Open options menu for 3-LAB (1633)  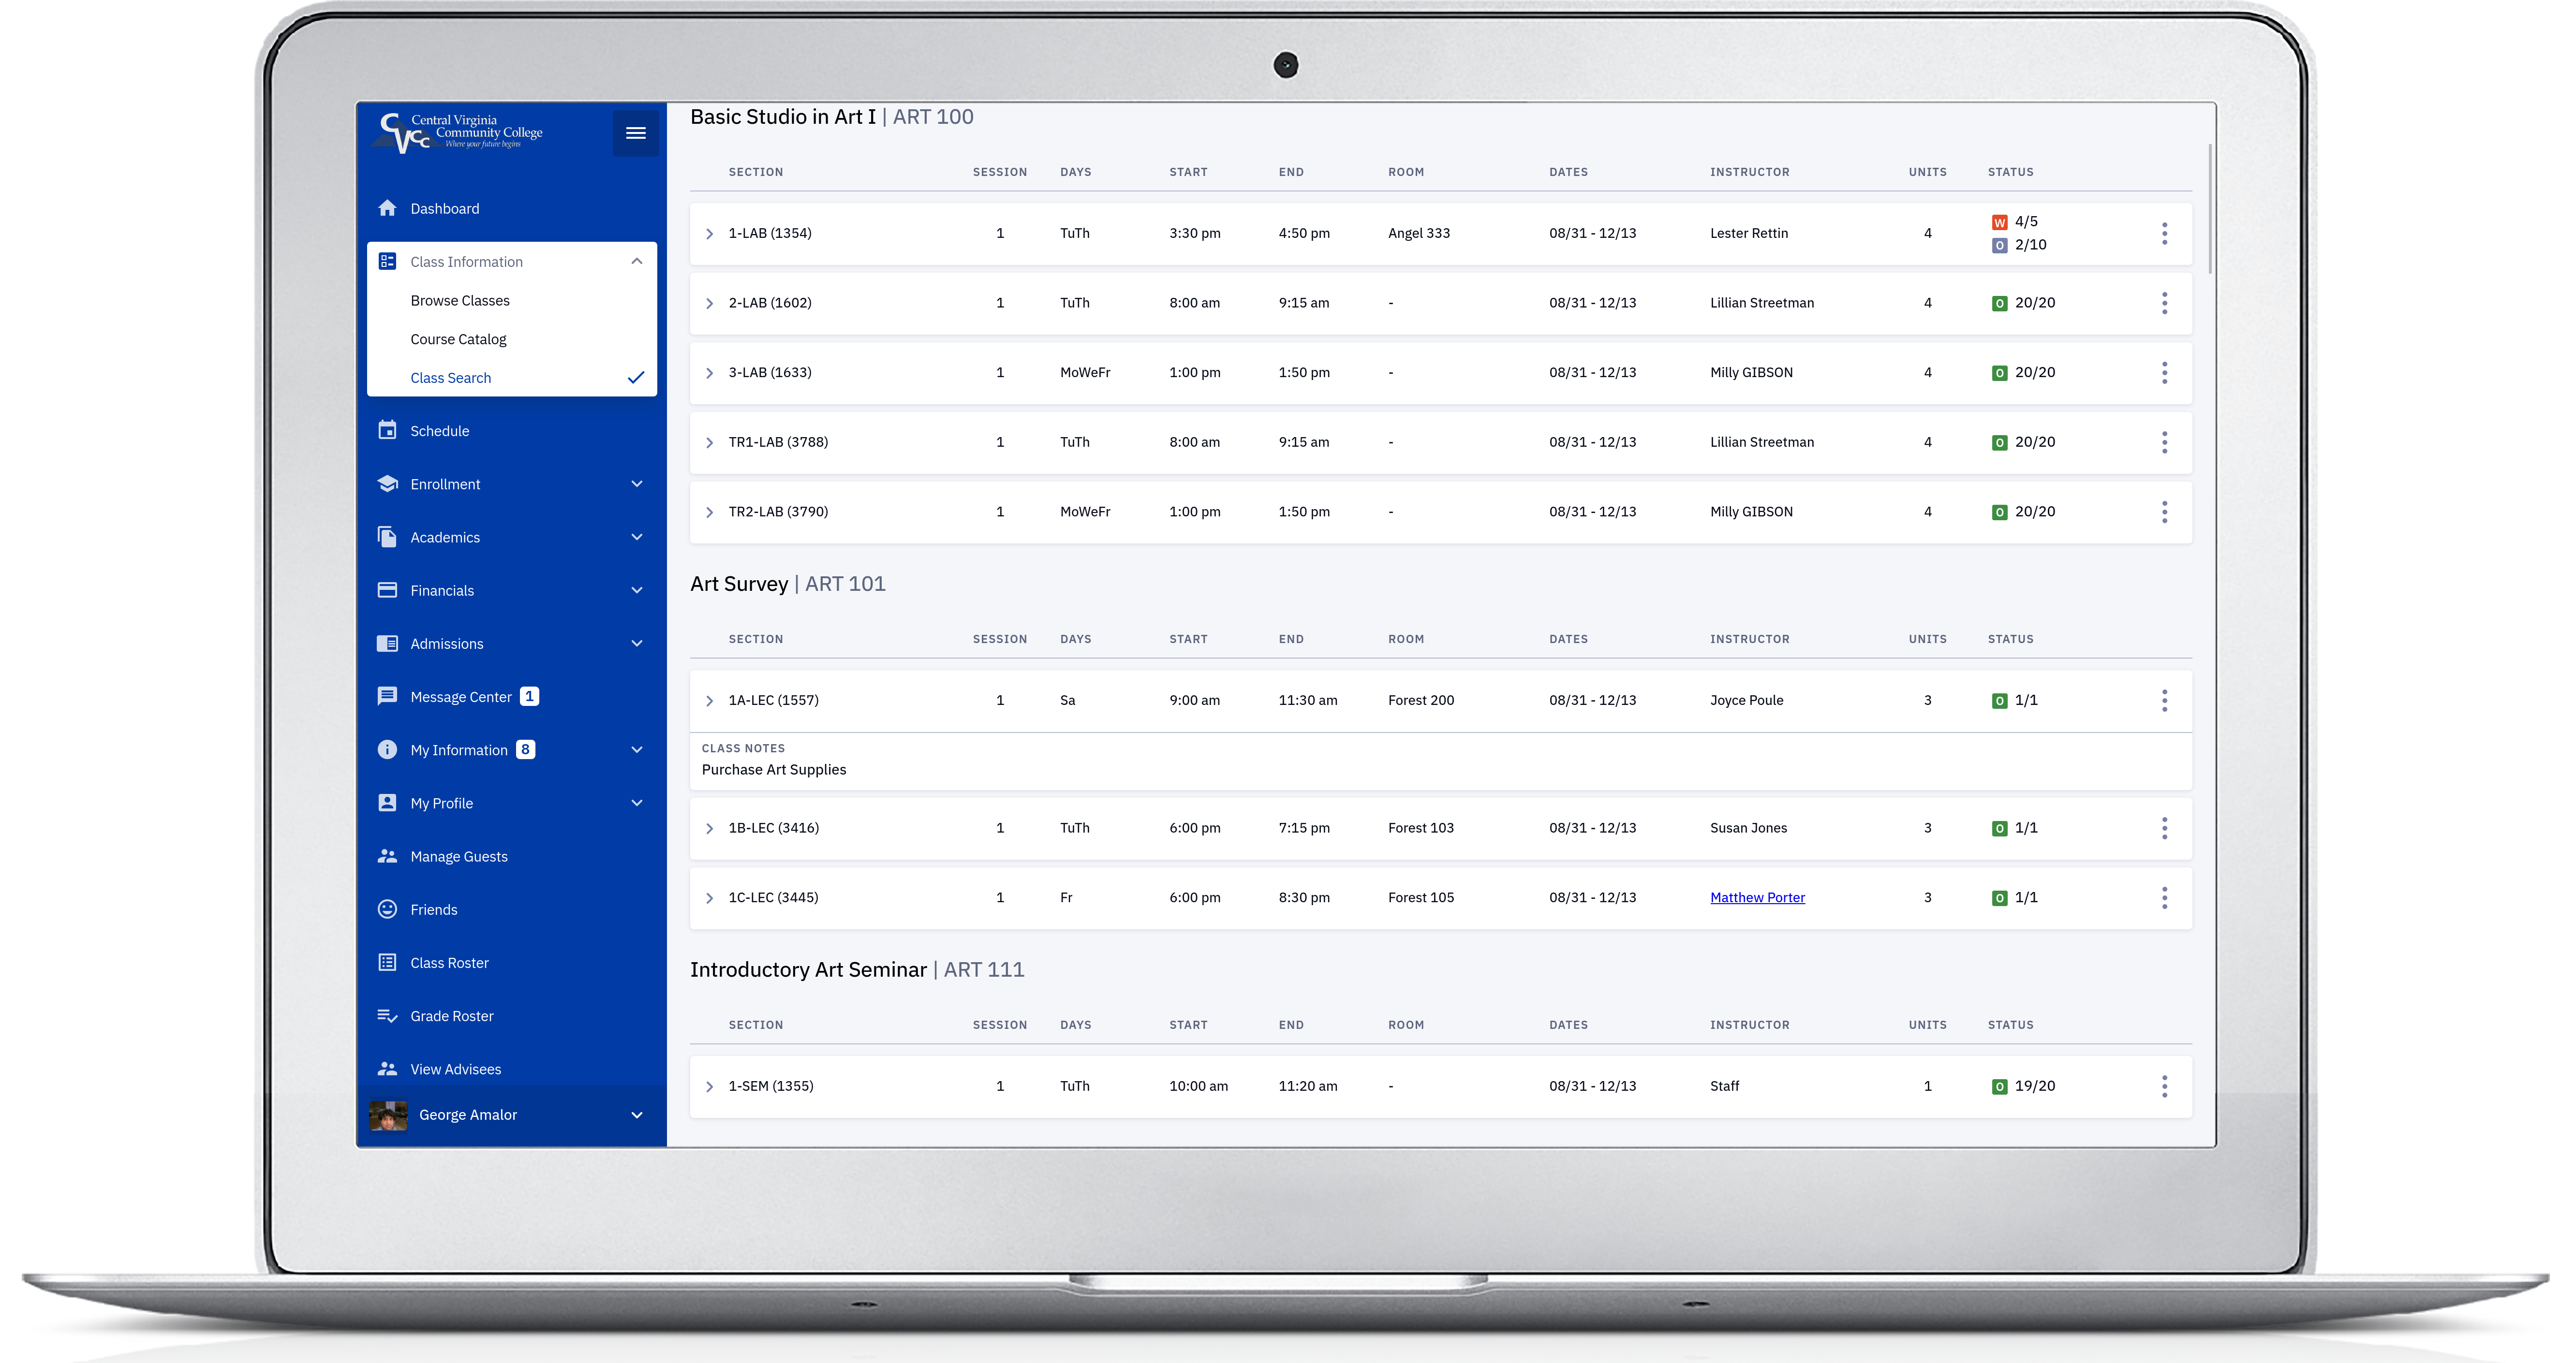[x=2164, y=373]
